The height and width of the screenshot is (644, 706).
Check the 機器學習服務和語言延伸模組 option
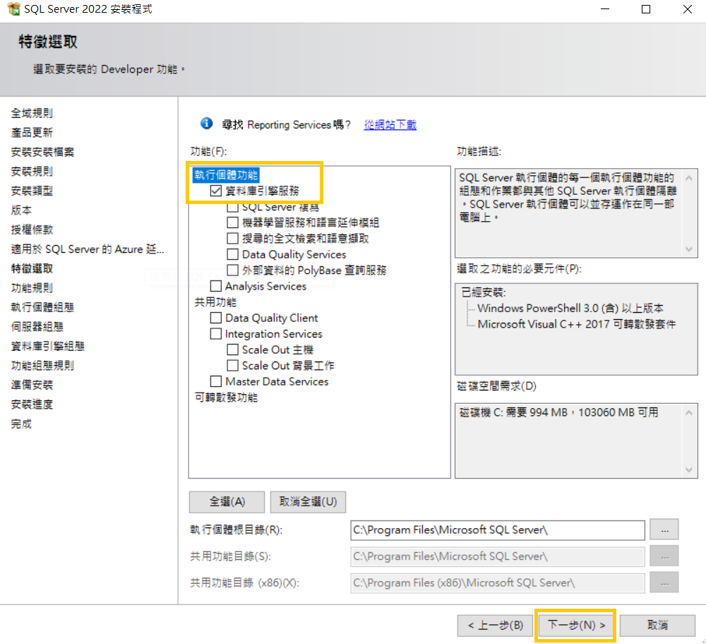coord(233,222)
